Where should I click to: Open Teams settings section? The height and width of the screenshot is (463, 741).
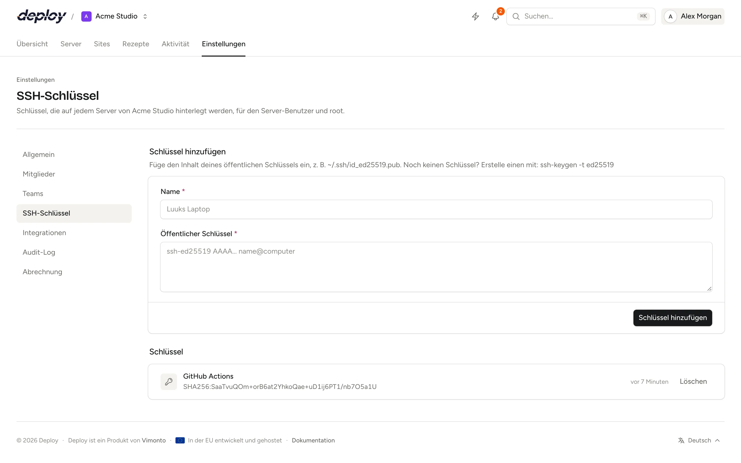74,194
